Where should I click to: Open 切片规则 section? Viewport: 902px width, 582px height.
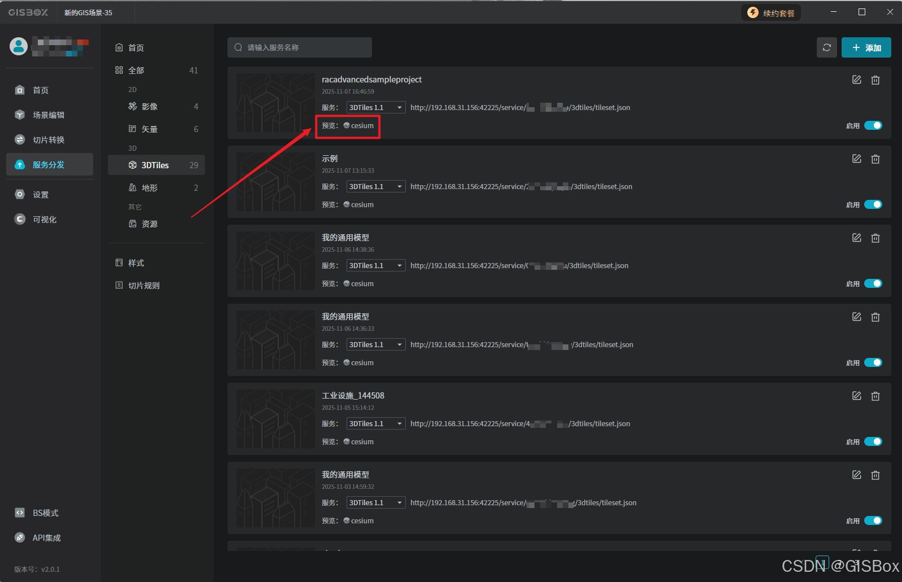coord(156,286)
